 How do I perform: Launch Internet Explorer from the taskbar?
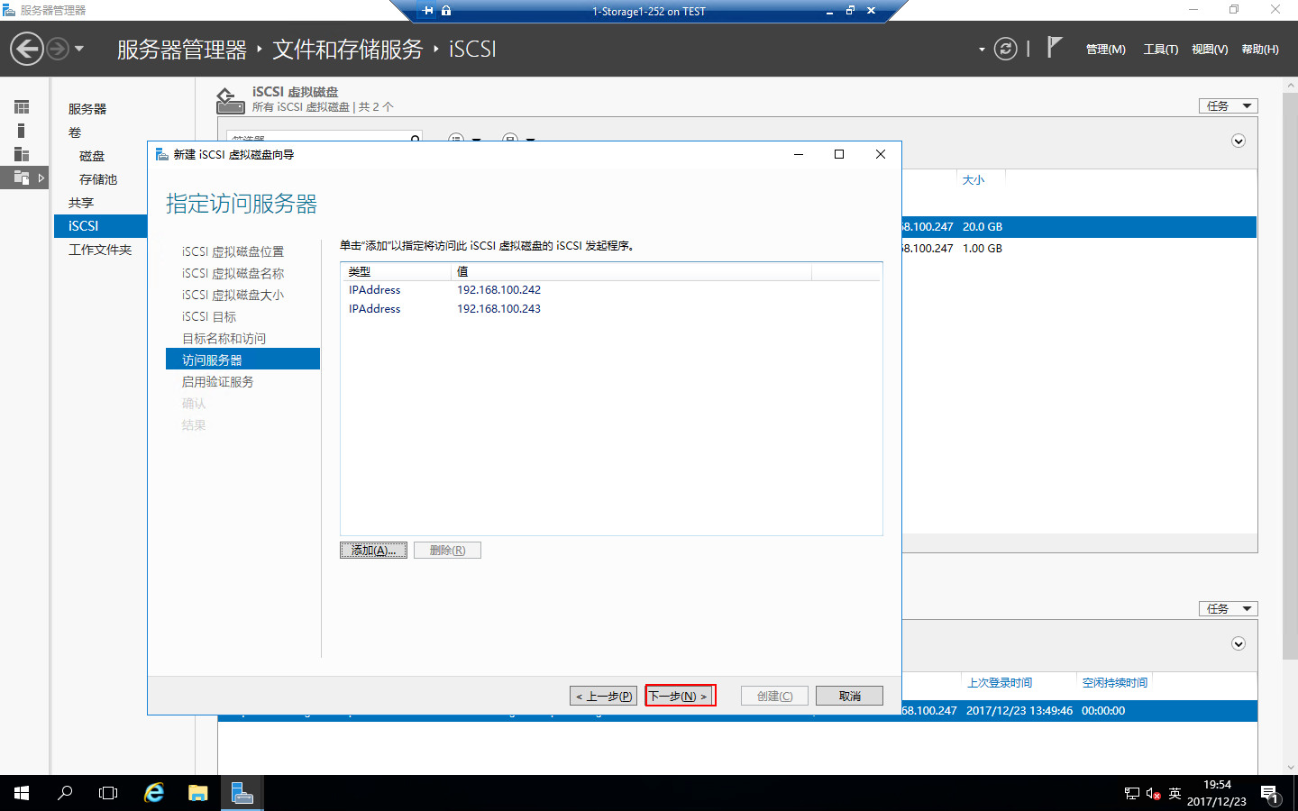[x=154, y=793]
